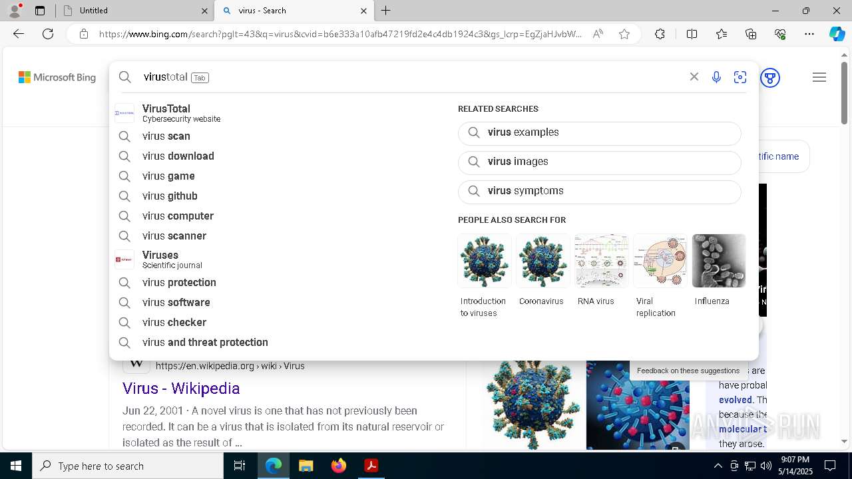Screen dimensions: 852x479
Task: Open Microsoft Rewards medal icon
Action: point(770,78)
